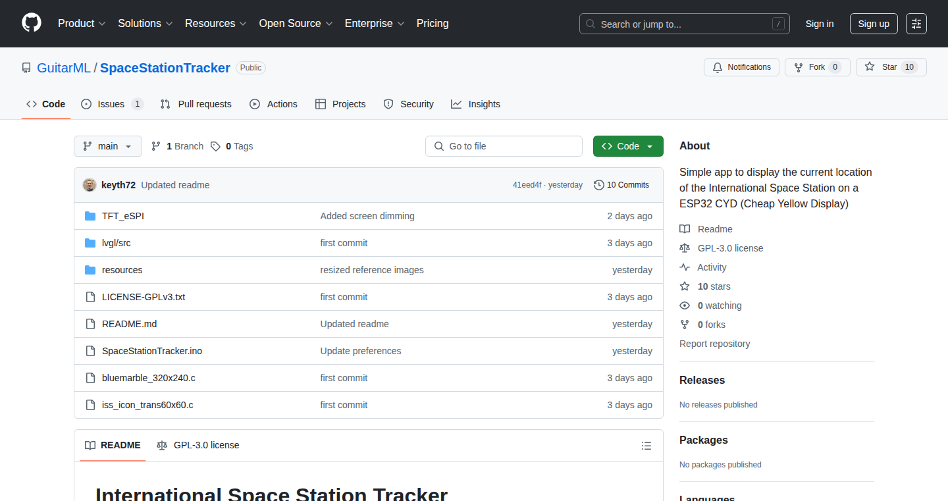Click the Sign in link
Viewport: 948px width, 501px height.
(x=820, y=24)
